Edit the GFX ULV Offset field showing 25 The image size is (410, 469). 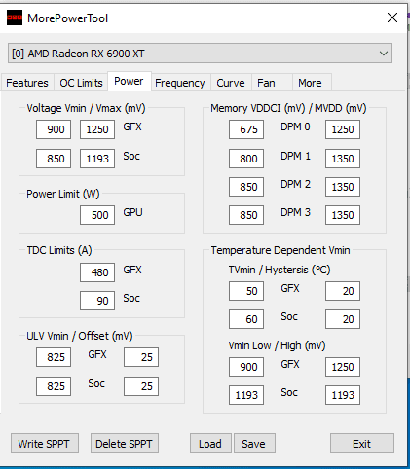pyautogui.click(x=141, y=357)
